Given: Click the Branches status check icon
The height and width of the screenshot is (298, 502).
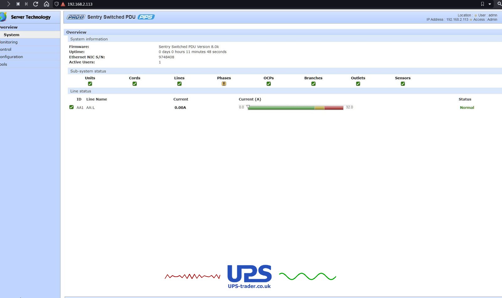Looking at the screenshot, I should click(313, 84).
